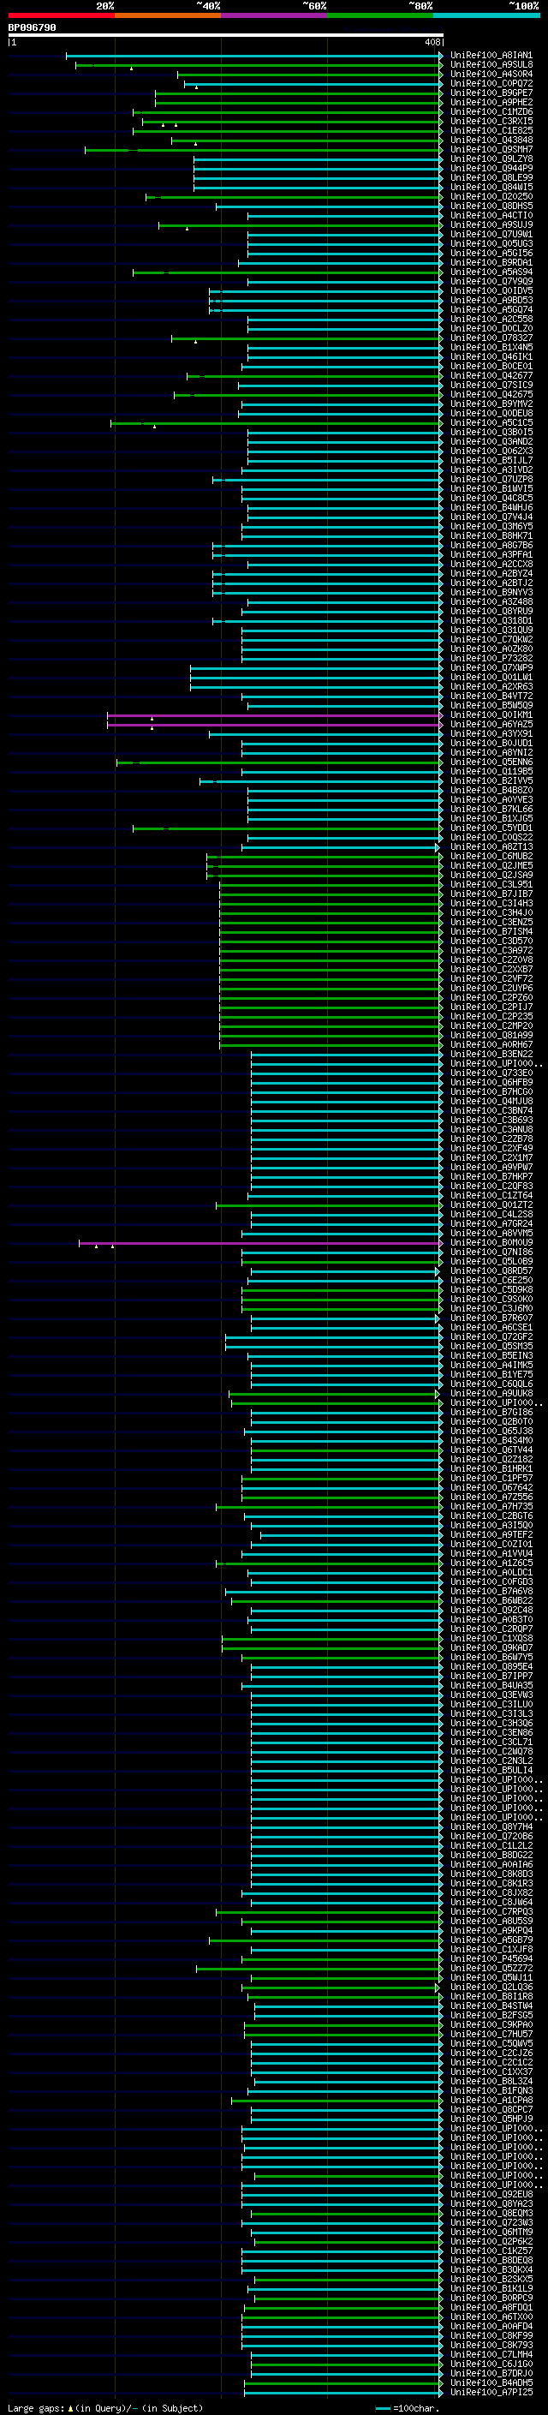
Task: Select the UniRef100_A5C1C5 label
Action: (491, 423)
